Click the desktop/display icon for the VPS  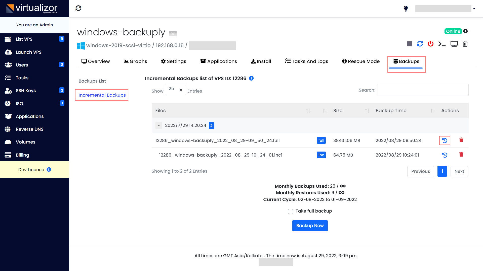454,43
